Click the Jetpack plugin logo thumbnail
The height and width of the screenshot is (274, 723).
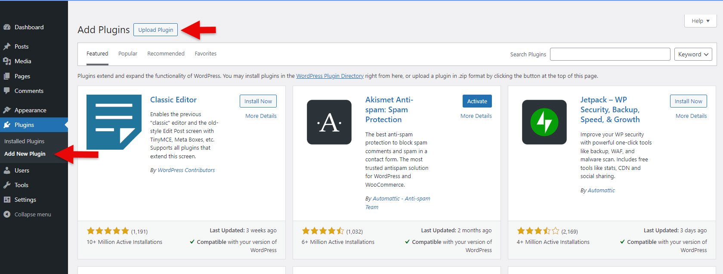pyautogui.click(x=544, y=122)
